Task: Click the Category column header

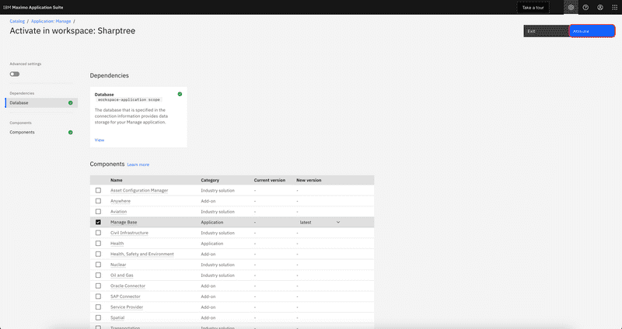Action: click(210, 180)
